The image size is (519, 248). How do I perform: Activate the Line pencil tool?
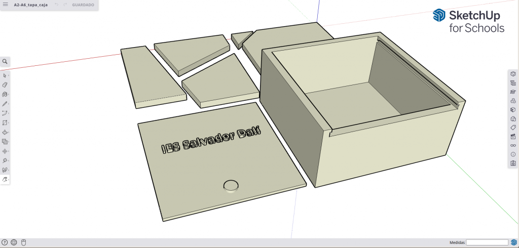(x=5, y=104)
